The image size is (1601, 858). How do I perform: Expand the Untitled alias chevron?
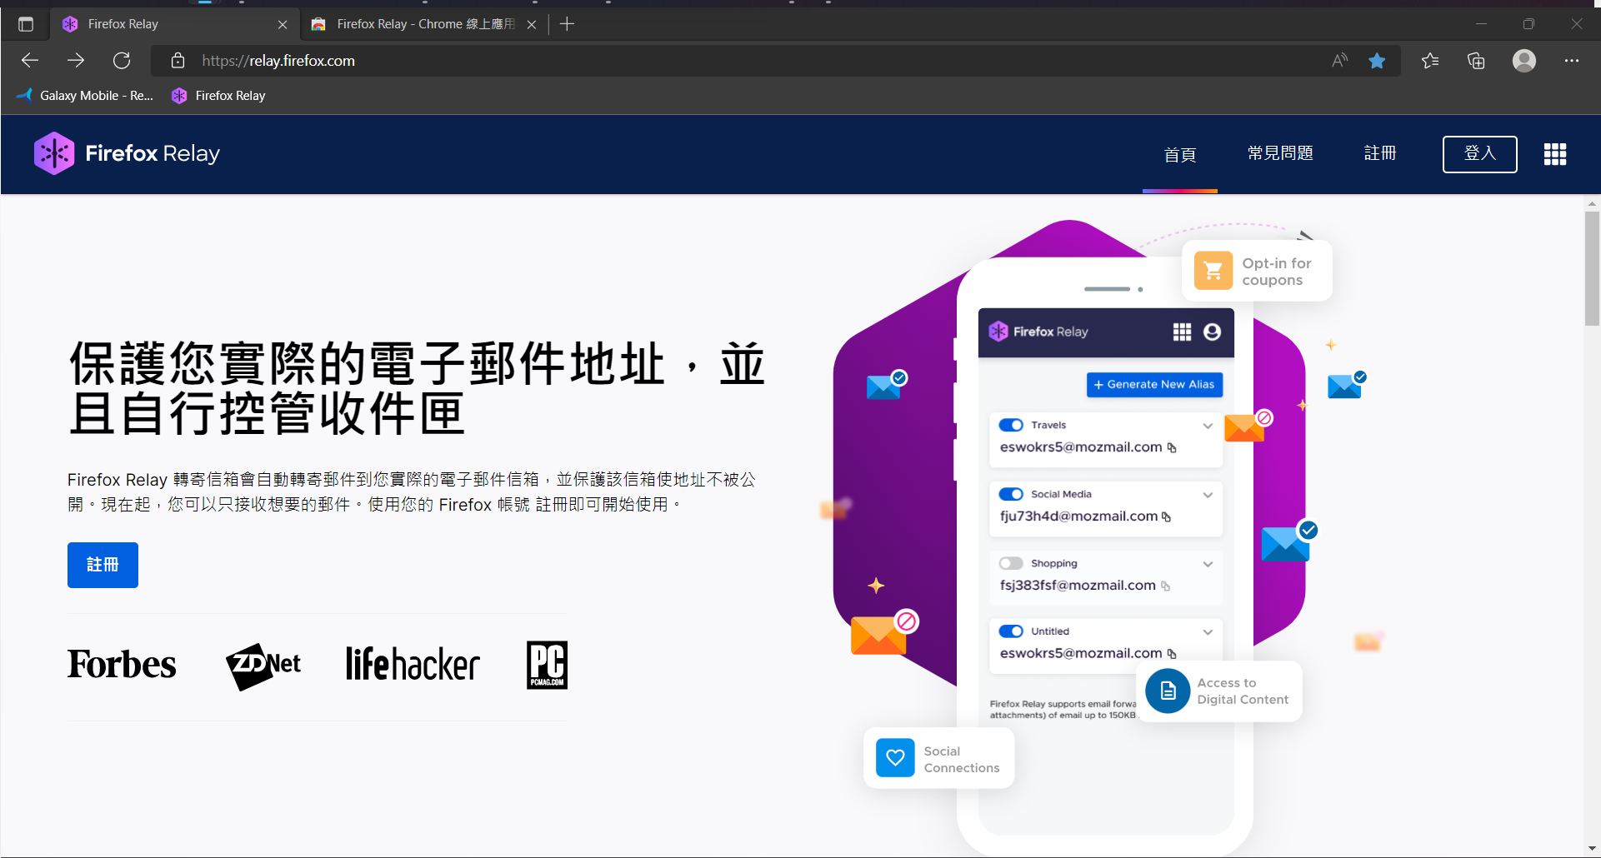coord(1208,632)
